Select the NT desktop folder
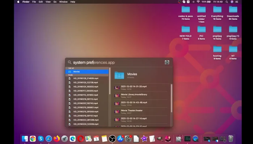The image size is (253, 144). (x=233, y=53)
